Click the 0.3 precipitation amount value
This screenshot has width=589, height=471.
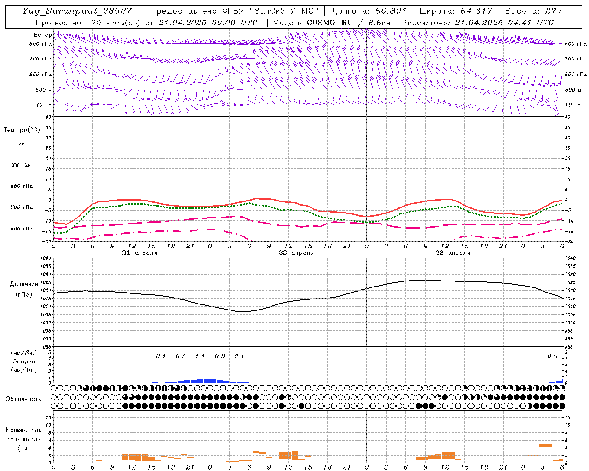[552, 356]
